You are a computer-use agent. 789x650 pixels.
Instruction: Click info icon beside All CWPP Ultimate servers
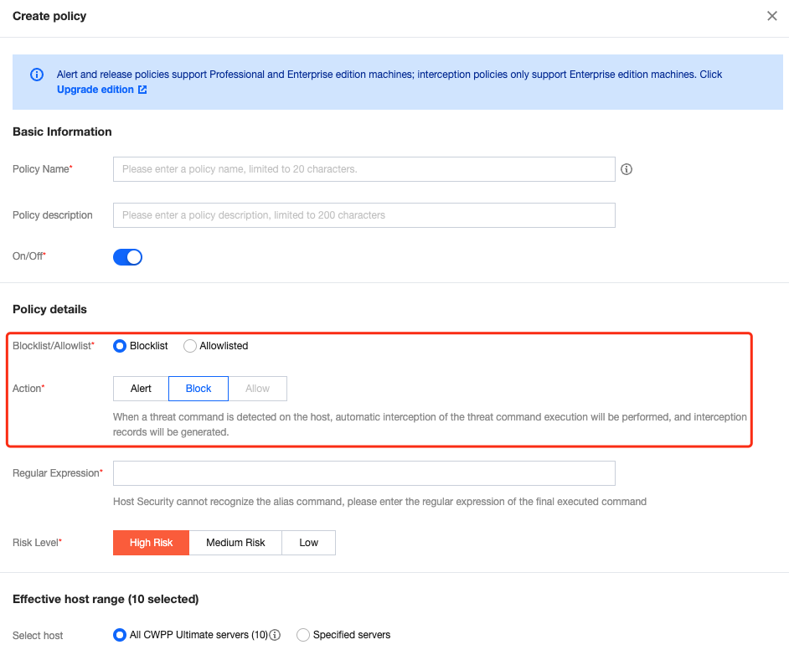click(275, 635)
